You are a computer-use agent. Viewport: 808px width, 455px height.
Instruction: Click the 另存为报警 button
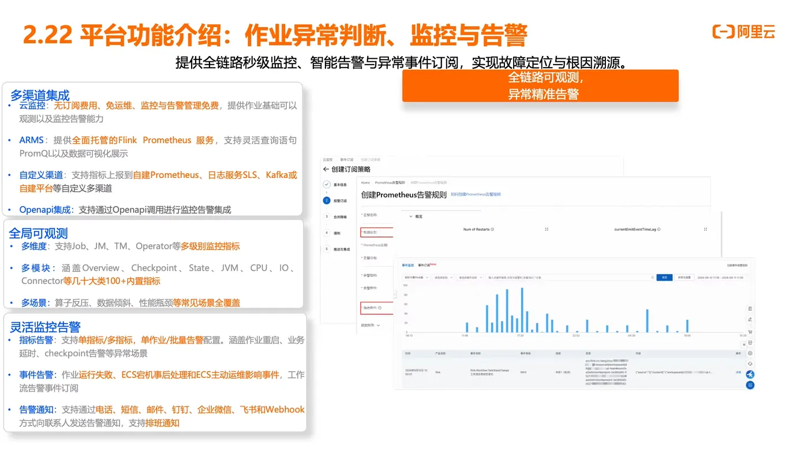pyautogui.click(x=683, y=278)
